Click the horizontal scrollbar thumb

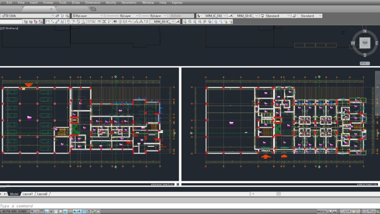[278, 194]
